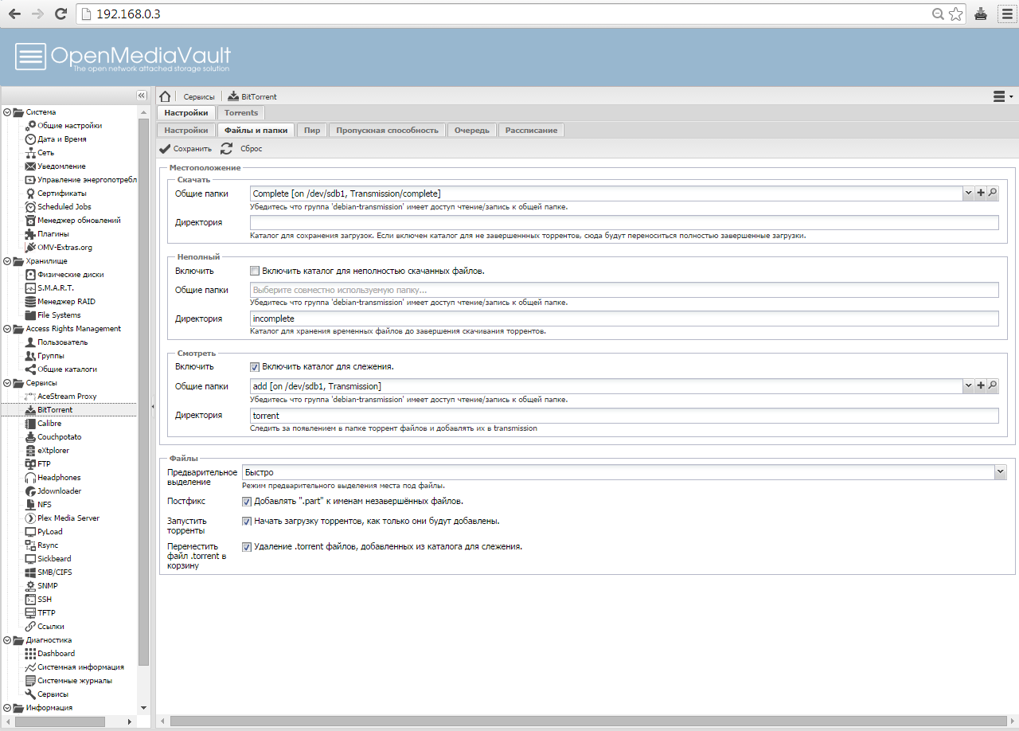Screen dimensions: 1019x731
Task: Collapse the sidebar with the double-arrow icon
Action: (x=141, y=96)
